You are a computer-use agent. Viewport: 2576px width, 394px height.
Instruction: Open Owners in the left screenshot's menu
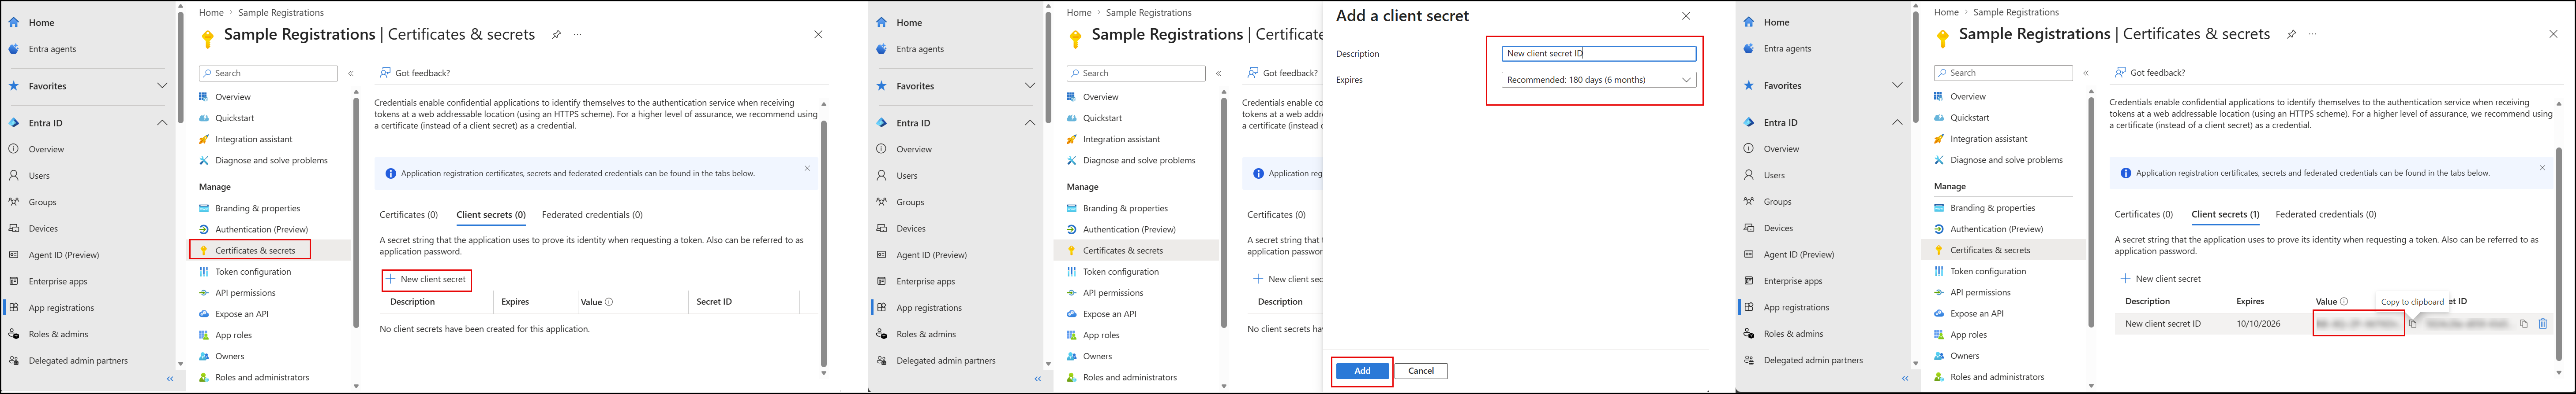tap(229, 356)
